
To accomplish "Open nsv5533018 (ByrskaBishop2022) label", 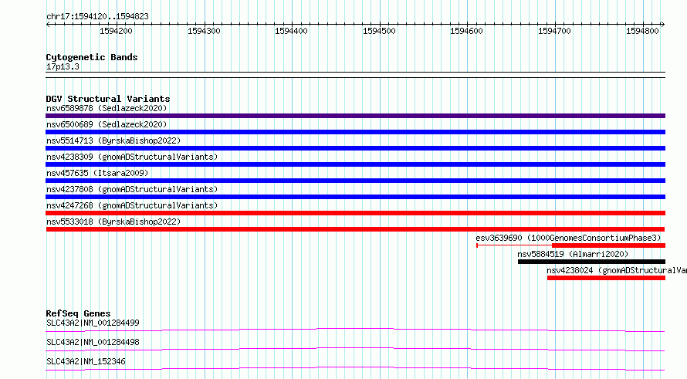I will click(113, 222).
